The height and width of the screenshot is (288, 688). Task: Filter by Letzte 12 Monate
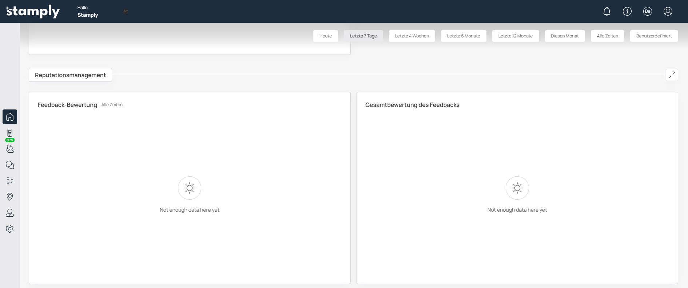click(x=516, y=36)
